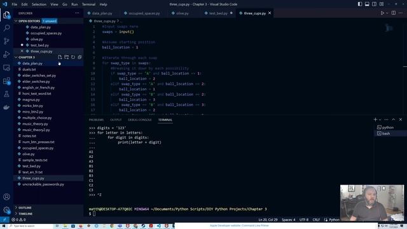This screenshot has height=229, width=407.
Task: Expand the Timeline section
Action: pos(25,214)
